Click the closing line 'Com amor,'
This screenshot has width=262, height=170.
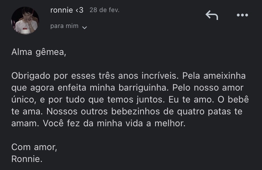[x=34, y=147]
